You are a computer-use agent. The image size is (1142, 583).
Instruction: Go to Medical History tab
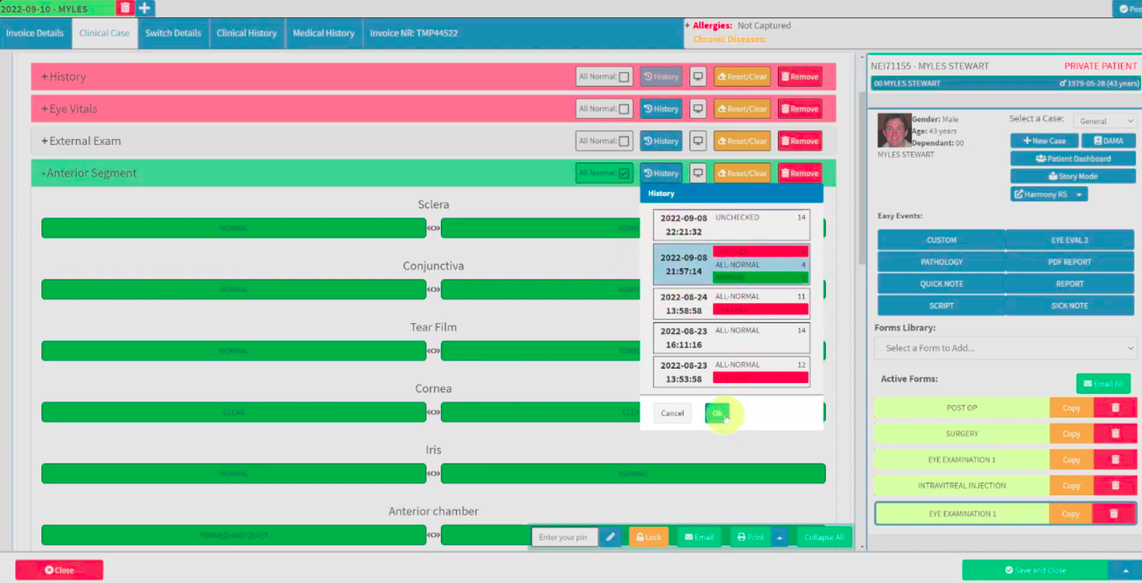pos(323,33)
